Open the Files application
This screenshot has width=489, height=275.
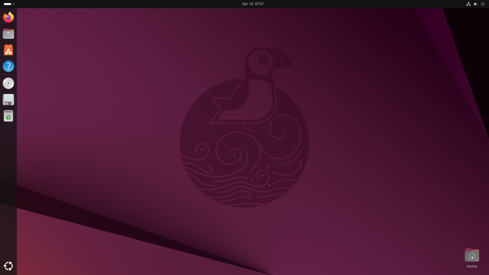(8, 34)
